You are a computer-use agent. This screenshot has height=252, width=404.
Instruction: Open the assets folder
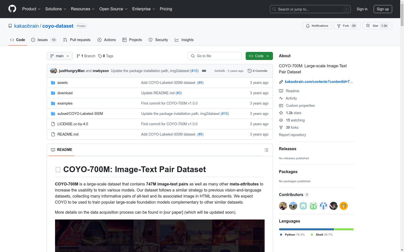pos(62,83)
